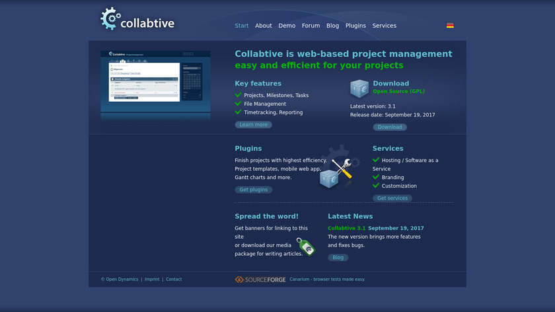Image resolution: width=555 pixels, height=312 pixels.
Task: Click the Services section heading
Action: (x=388, y=149)
